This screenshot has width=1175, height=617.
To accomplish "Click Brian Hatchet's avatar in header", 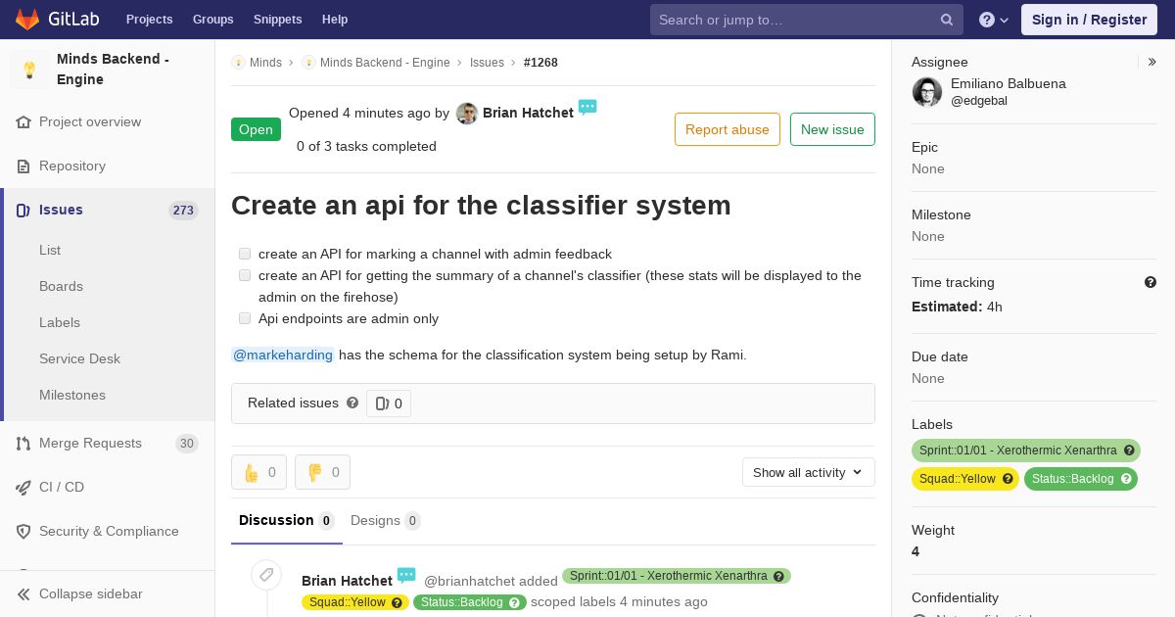I will (x=467, y=114).
